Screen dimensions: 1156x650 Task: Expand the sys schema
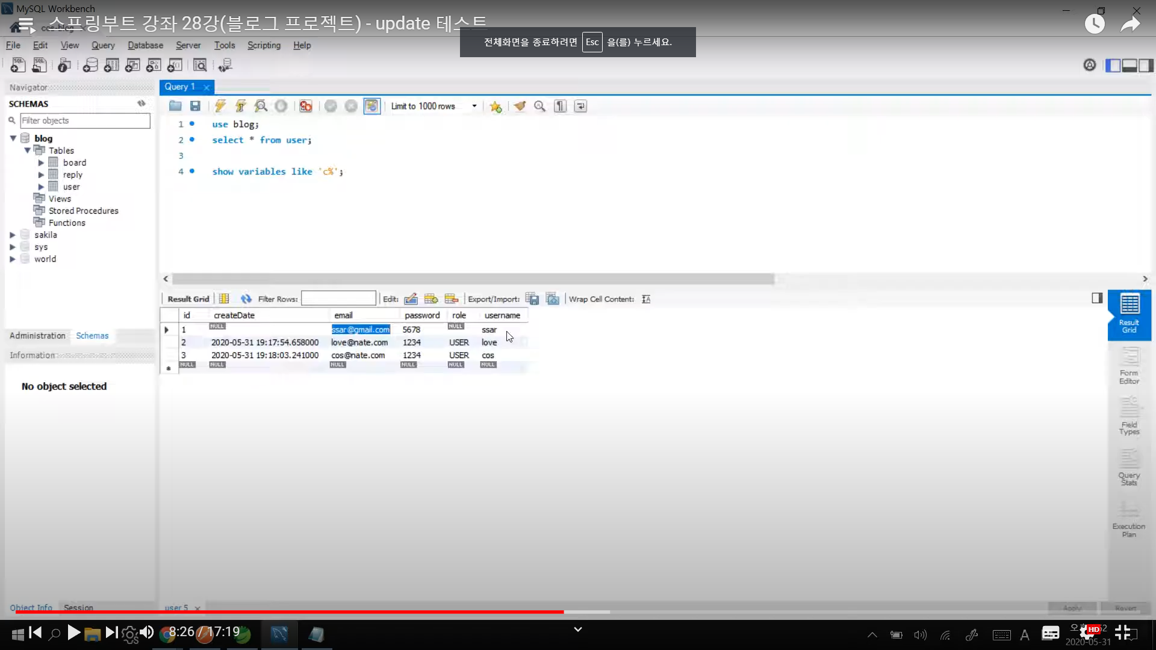coord(13,247)
